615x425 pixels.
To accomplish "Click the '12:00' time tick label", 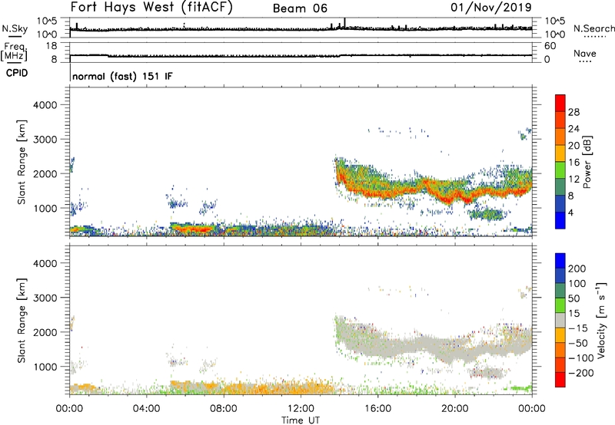I will coord(301,409).
